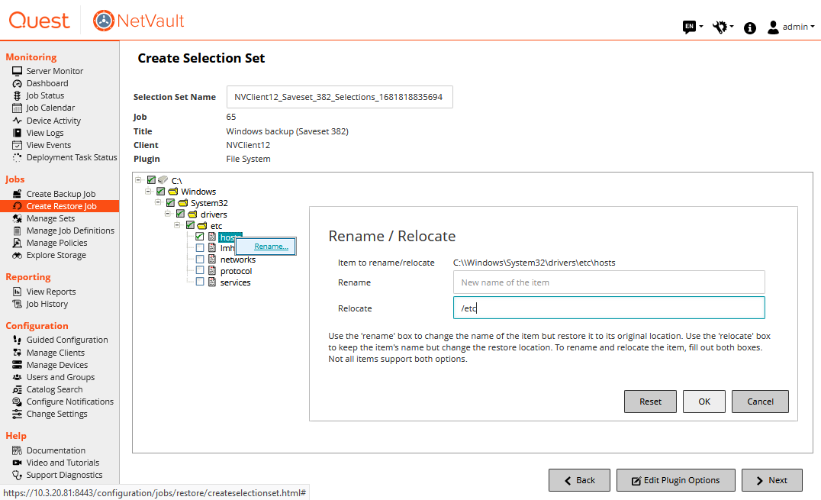Click the Rename text field

click(608, 282)
